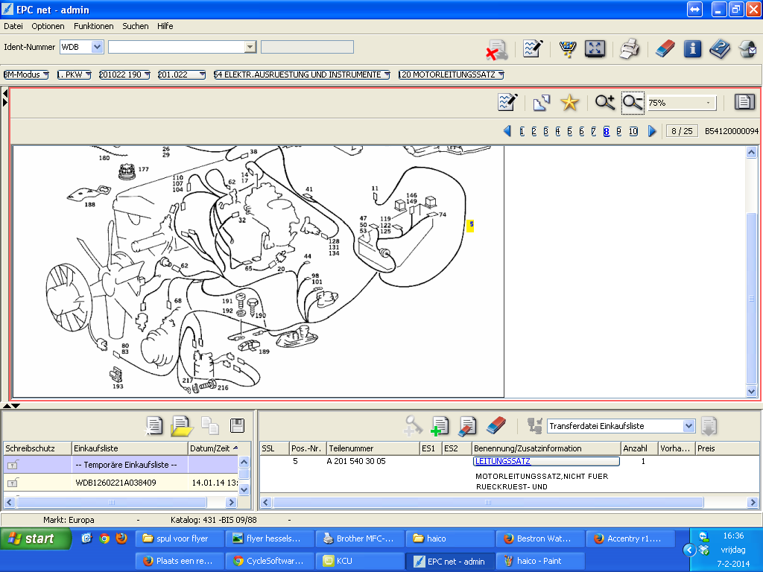Open the Optionen menu
The height and width of the screenshot is (572, 763).
[48, 26]
